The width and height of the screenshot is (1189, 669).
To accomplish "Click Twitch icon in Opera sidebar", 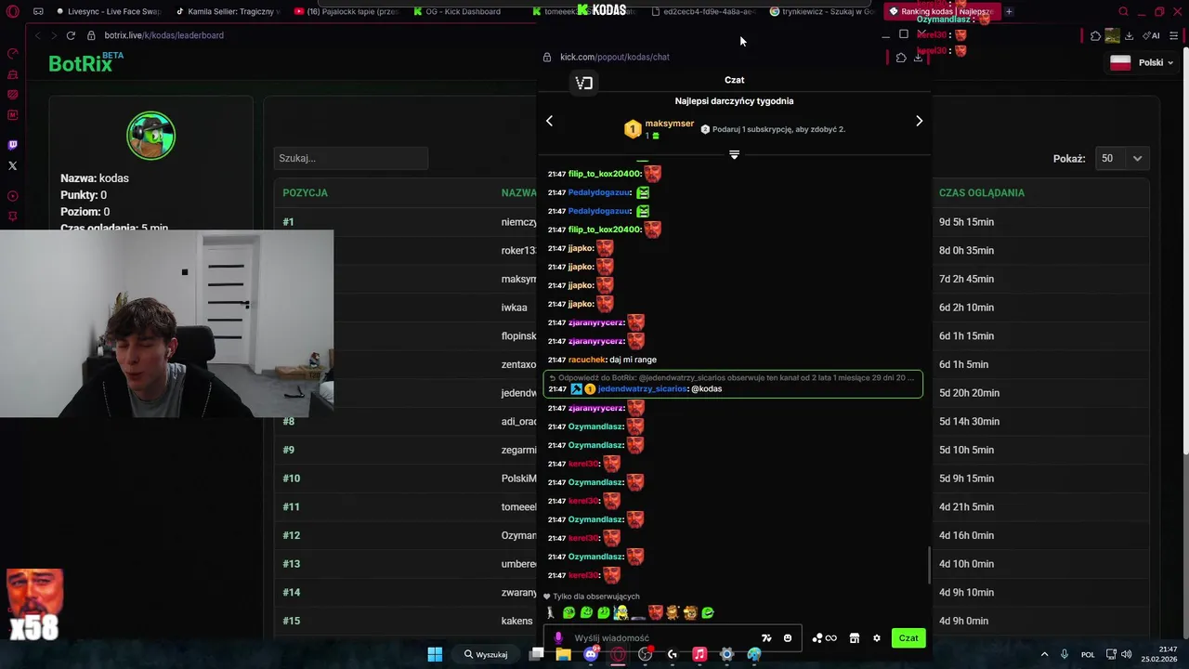I will pyautogui.click(x=12, y=145).
